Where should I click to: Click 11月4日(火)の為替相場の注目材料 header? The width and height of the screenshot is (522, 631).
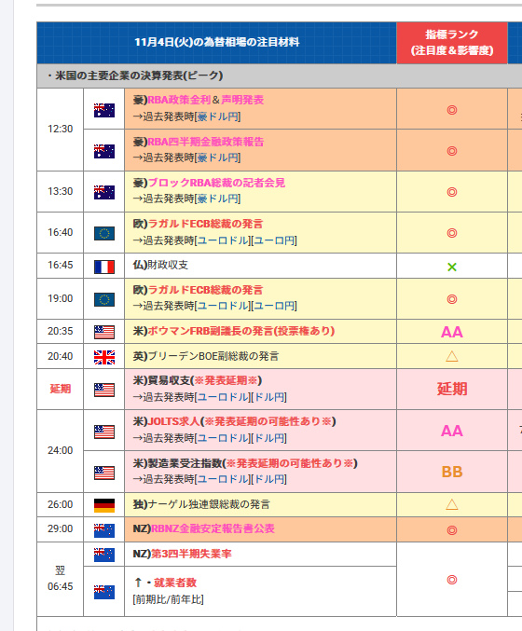point(216,43)
